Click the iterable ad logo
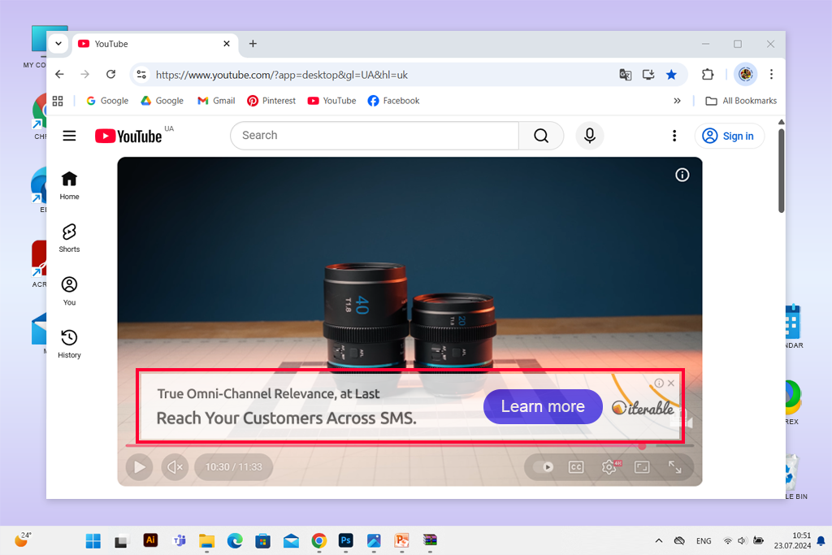Screen dimensions: 832x555 click(x=643, y=407)
